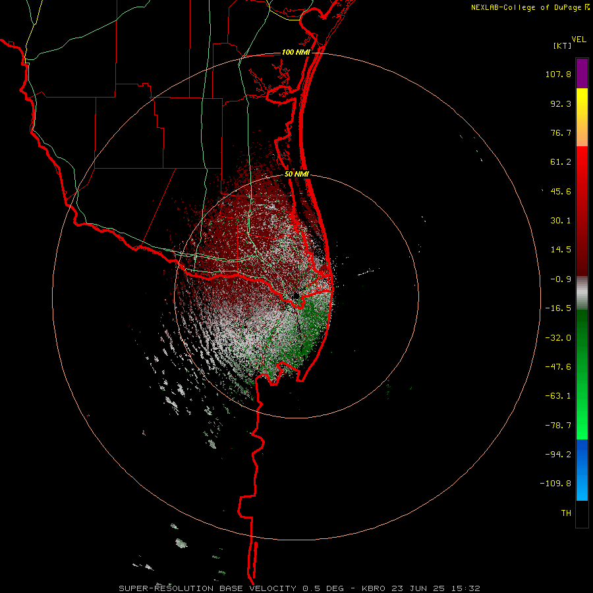
Task: Click the 76.7 velocity scale value
Action: tap(561, 132)
